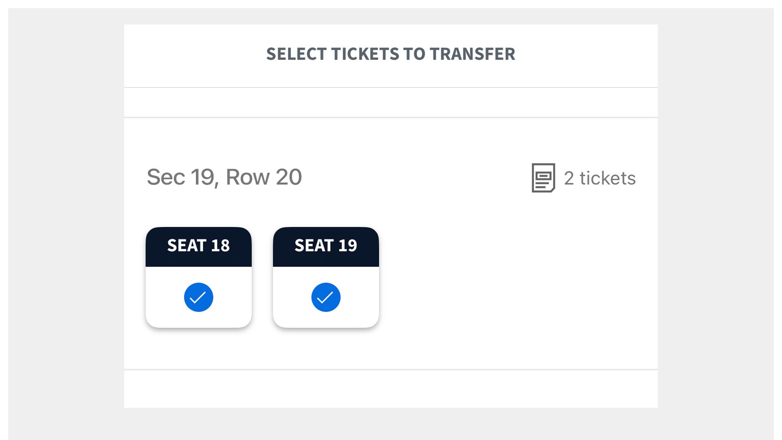The width and height of the screenshot is (782, 440).
Task: Uncheck the blue checkmark under Seat 19
Action: click(x=326, y=297)
